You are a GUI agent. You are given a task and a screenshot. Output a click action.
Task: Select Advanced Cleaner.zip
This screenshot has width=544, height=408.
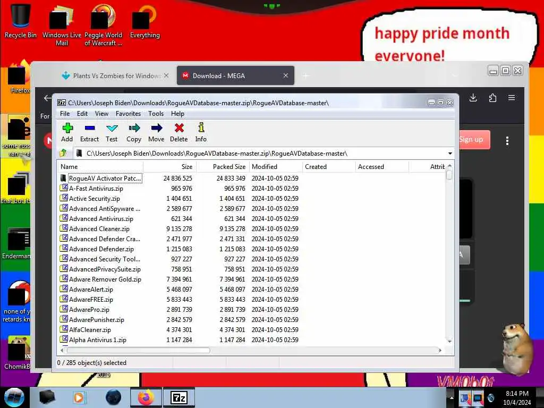coord(99,228)
